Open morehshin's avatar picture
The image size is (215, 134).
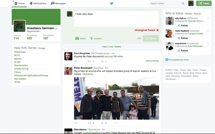pos(170,46)
